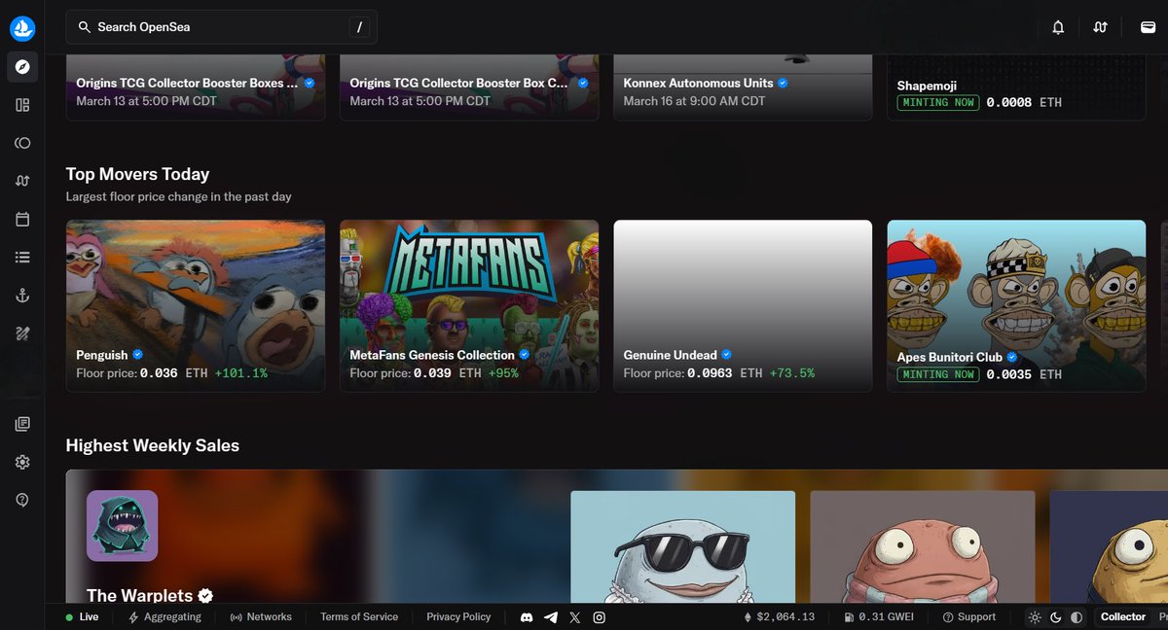Click the Live status indicator
The width and height of the screenshot is (1168, 630).
[x=82, y=617]
